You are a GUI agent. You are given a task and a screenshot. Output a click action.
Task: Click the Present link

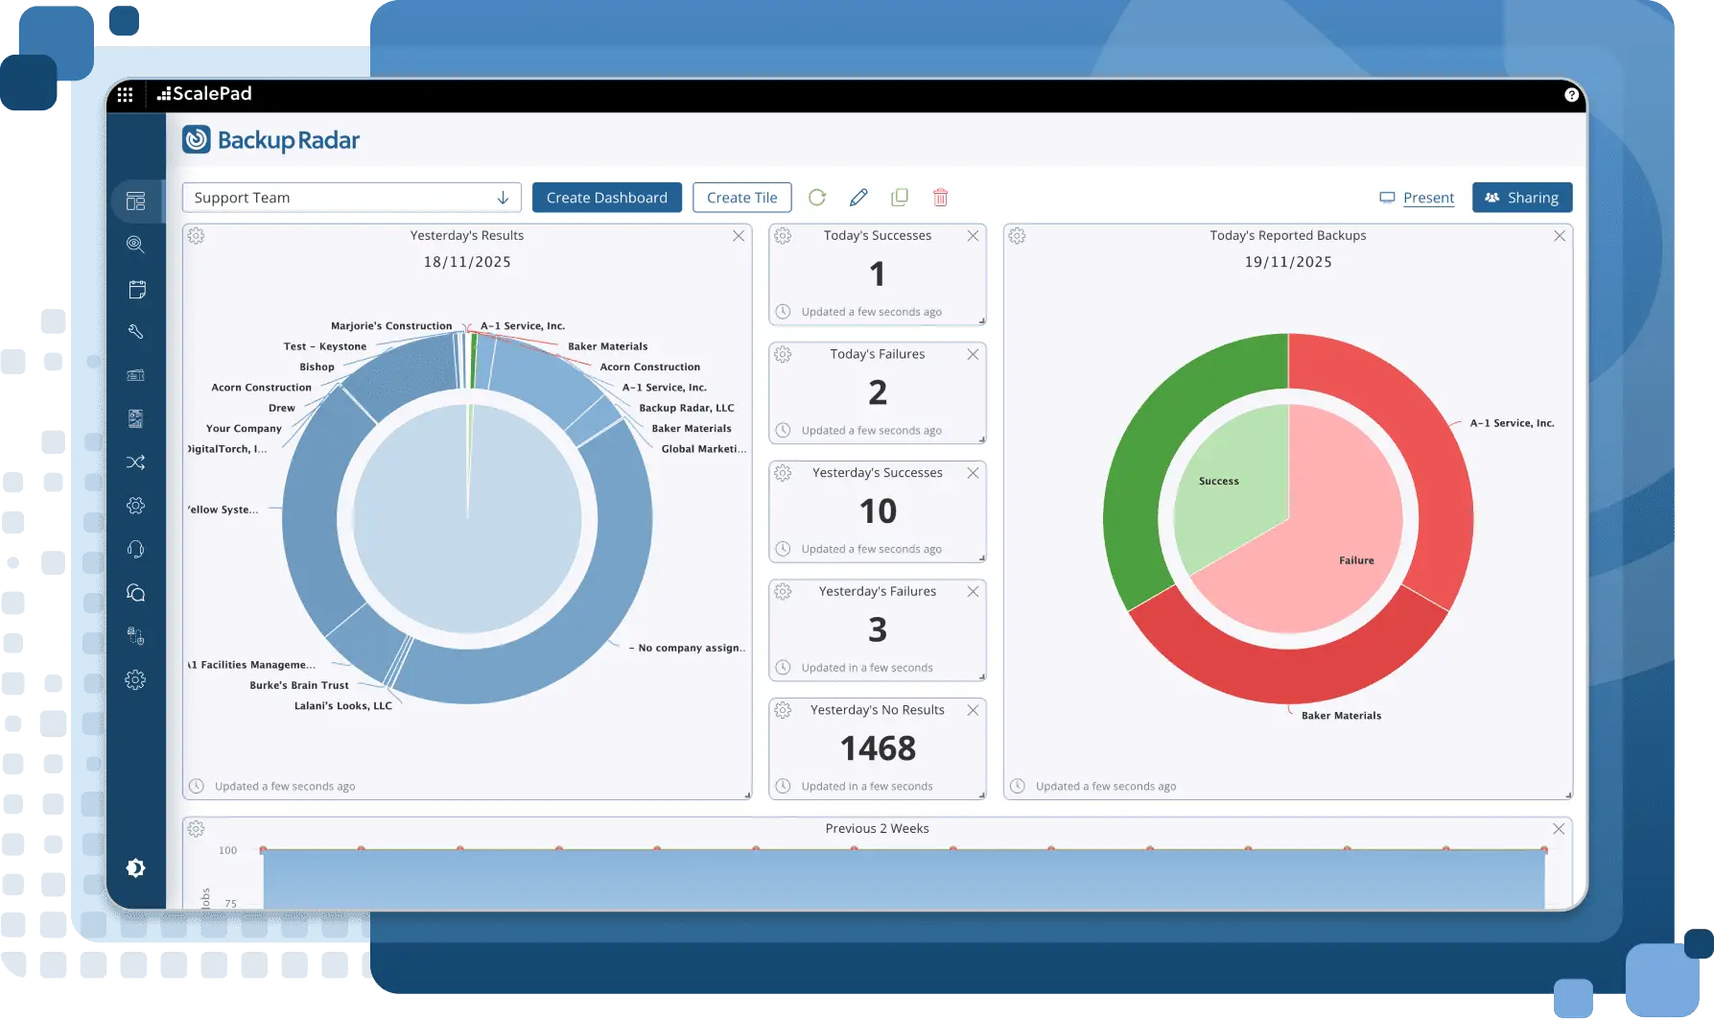1417,198
